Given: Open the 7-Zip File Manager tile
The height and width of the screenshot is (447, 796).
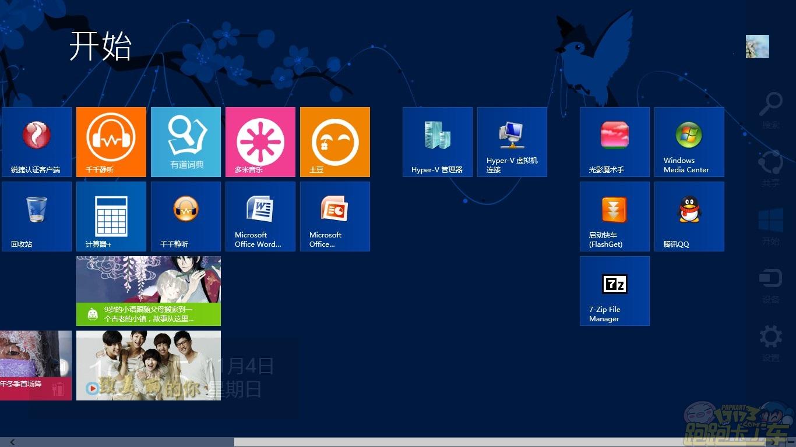Looking at the screenshot, I should (x=615, y=291).
